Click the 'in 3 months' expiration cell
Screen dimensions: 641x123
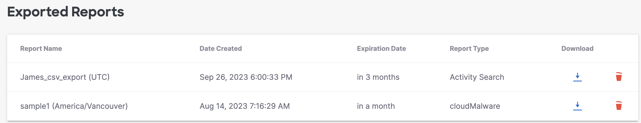click(x=378, y=77)
